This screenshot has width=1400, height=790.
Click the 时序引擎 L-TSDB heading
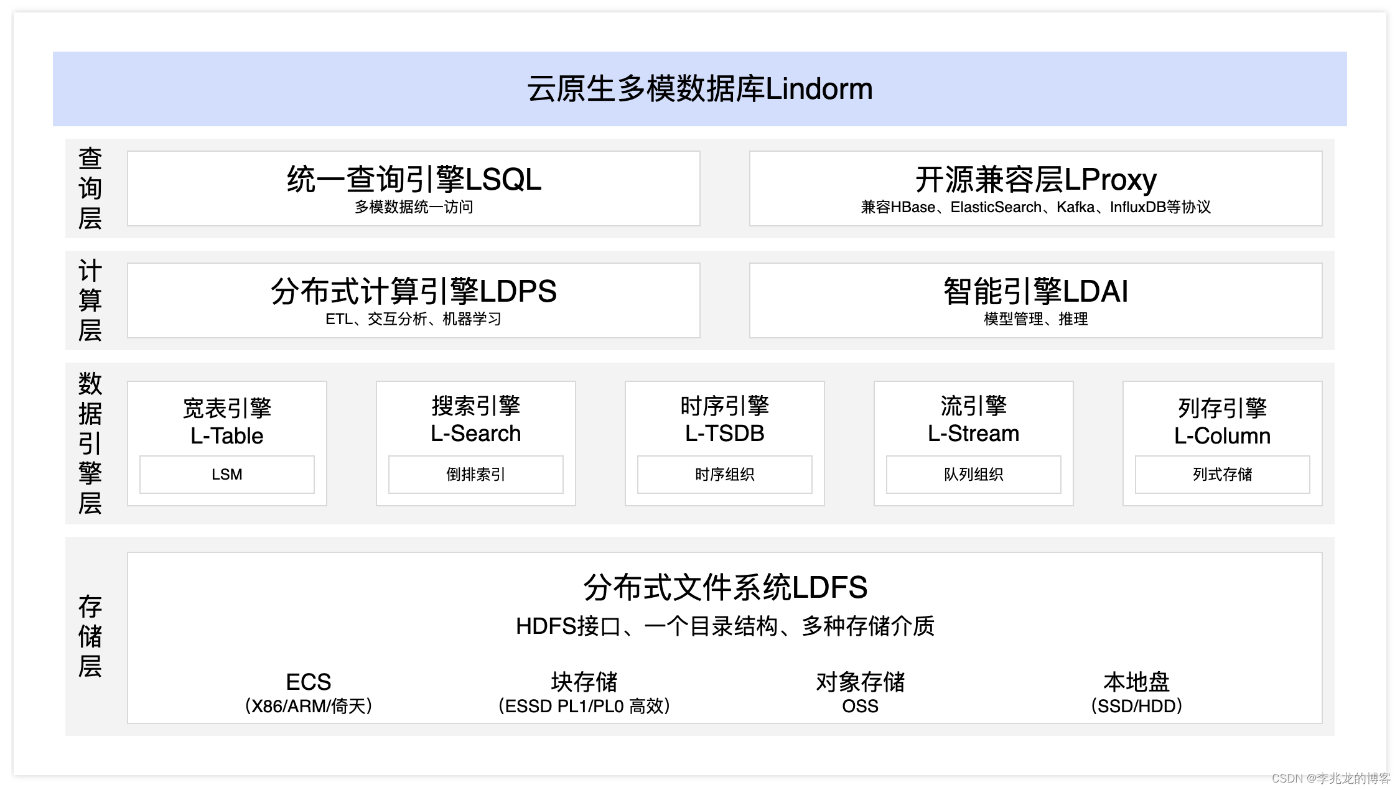click(x=725, y=420)
